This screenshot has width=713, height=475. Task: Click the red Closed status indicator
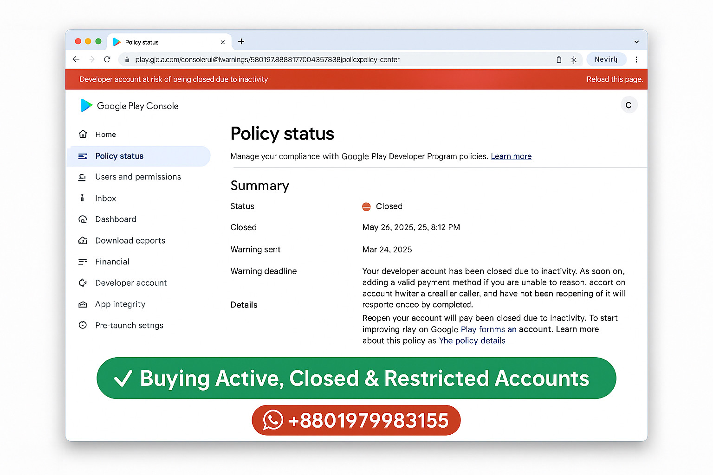click(x=366, y=207)
